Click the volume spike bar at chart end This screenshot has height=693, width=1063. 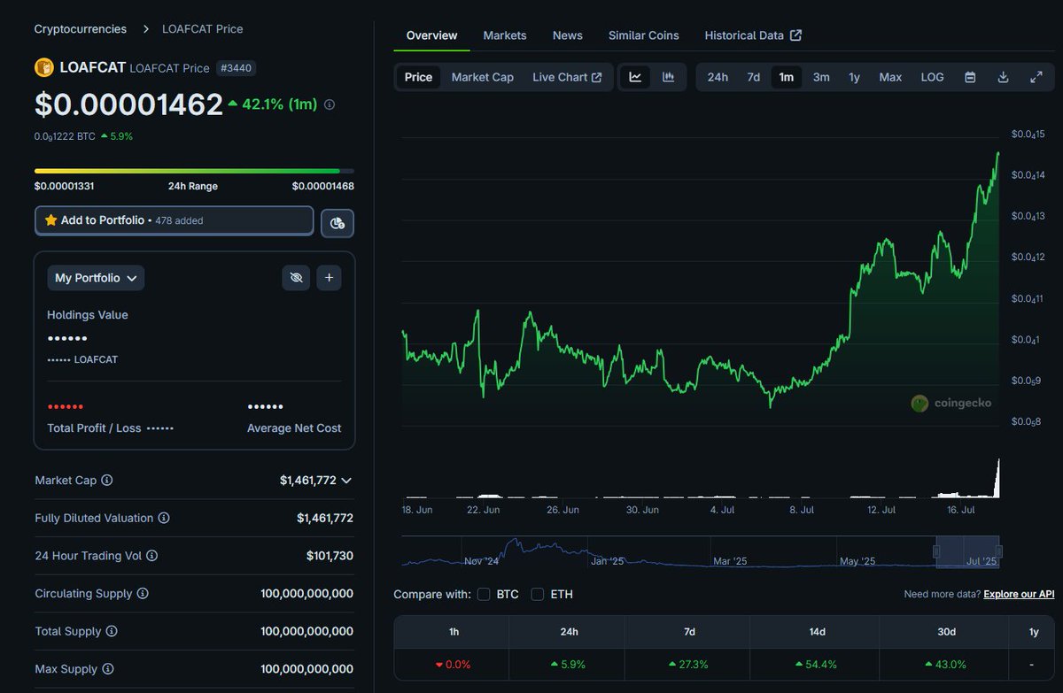click(x=997, y=478)
